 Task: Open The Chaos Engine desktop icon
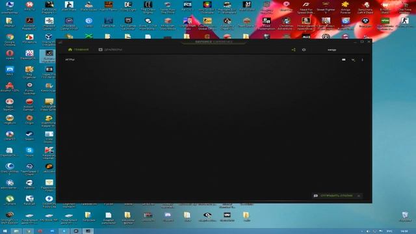point(148,7)
